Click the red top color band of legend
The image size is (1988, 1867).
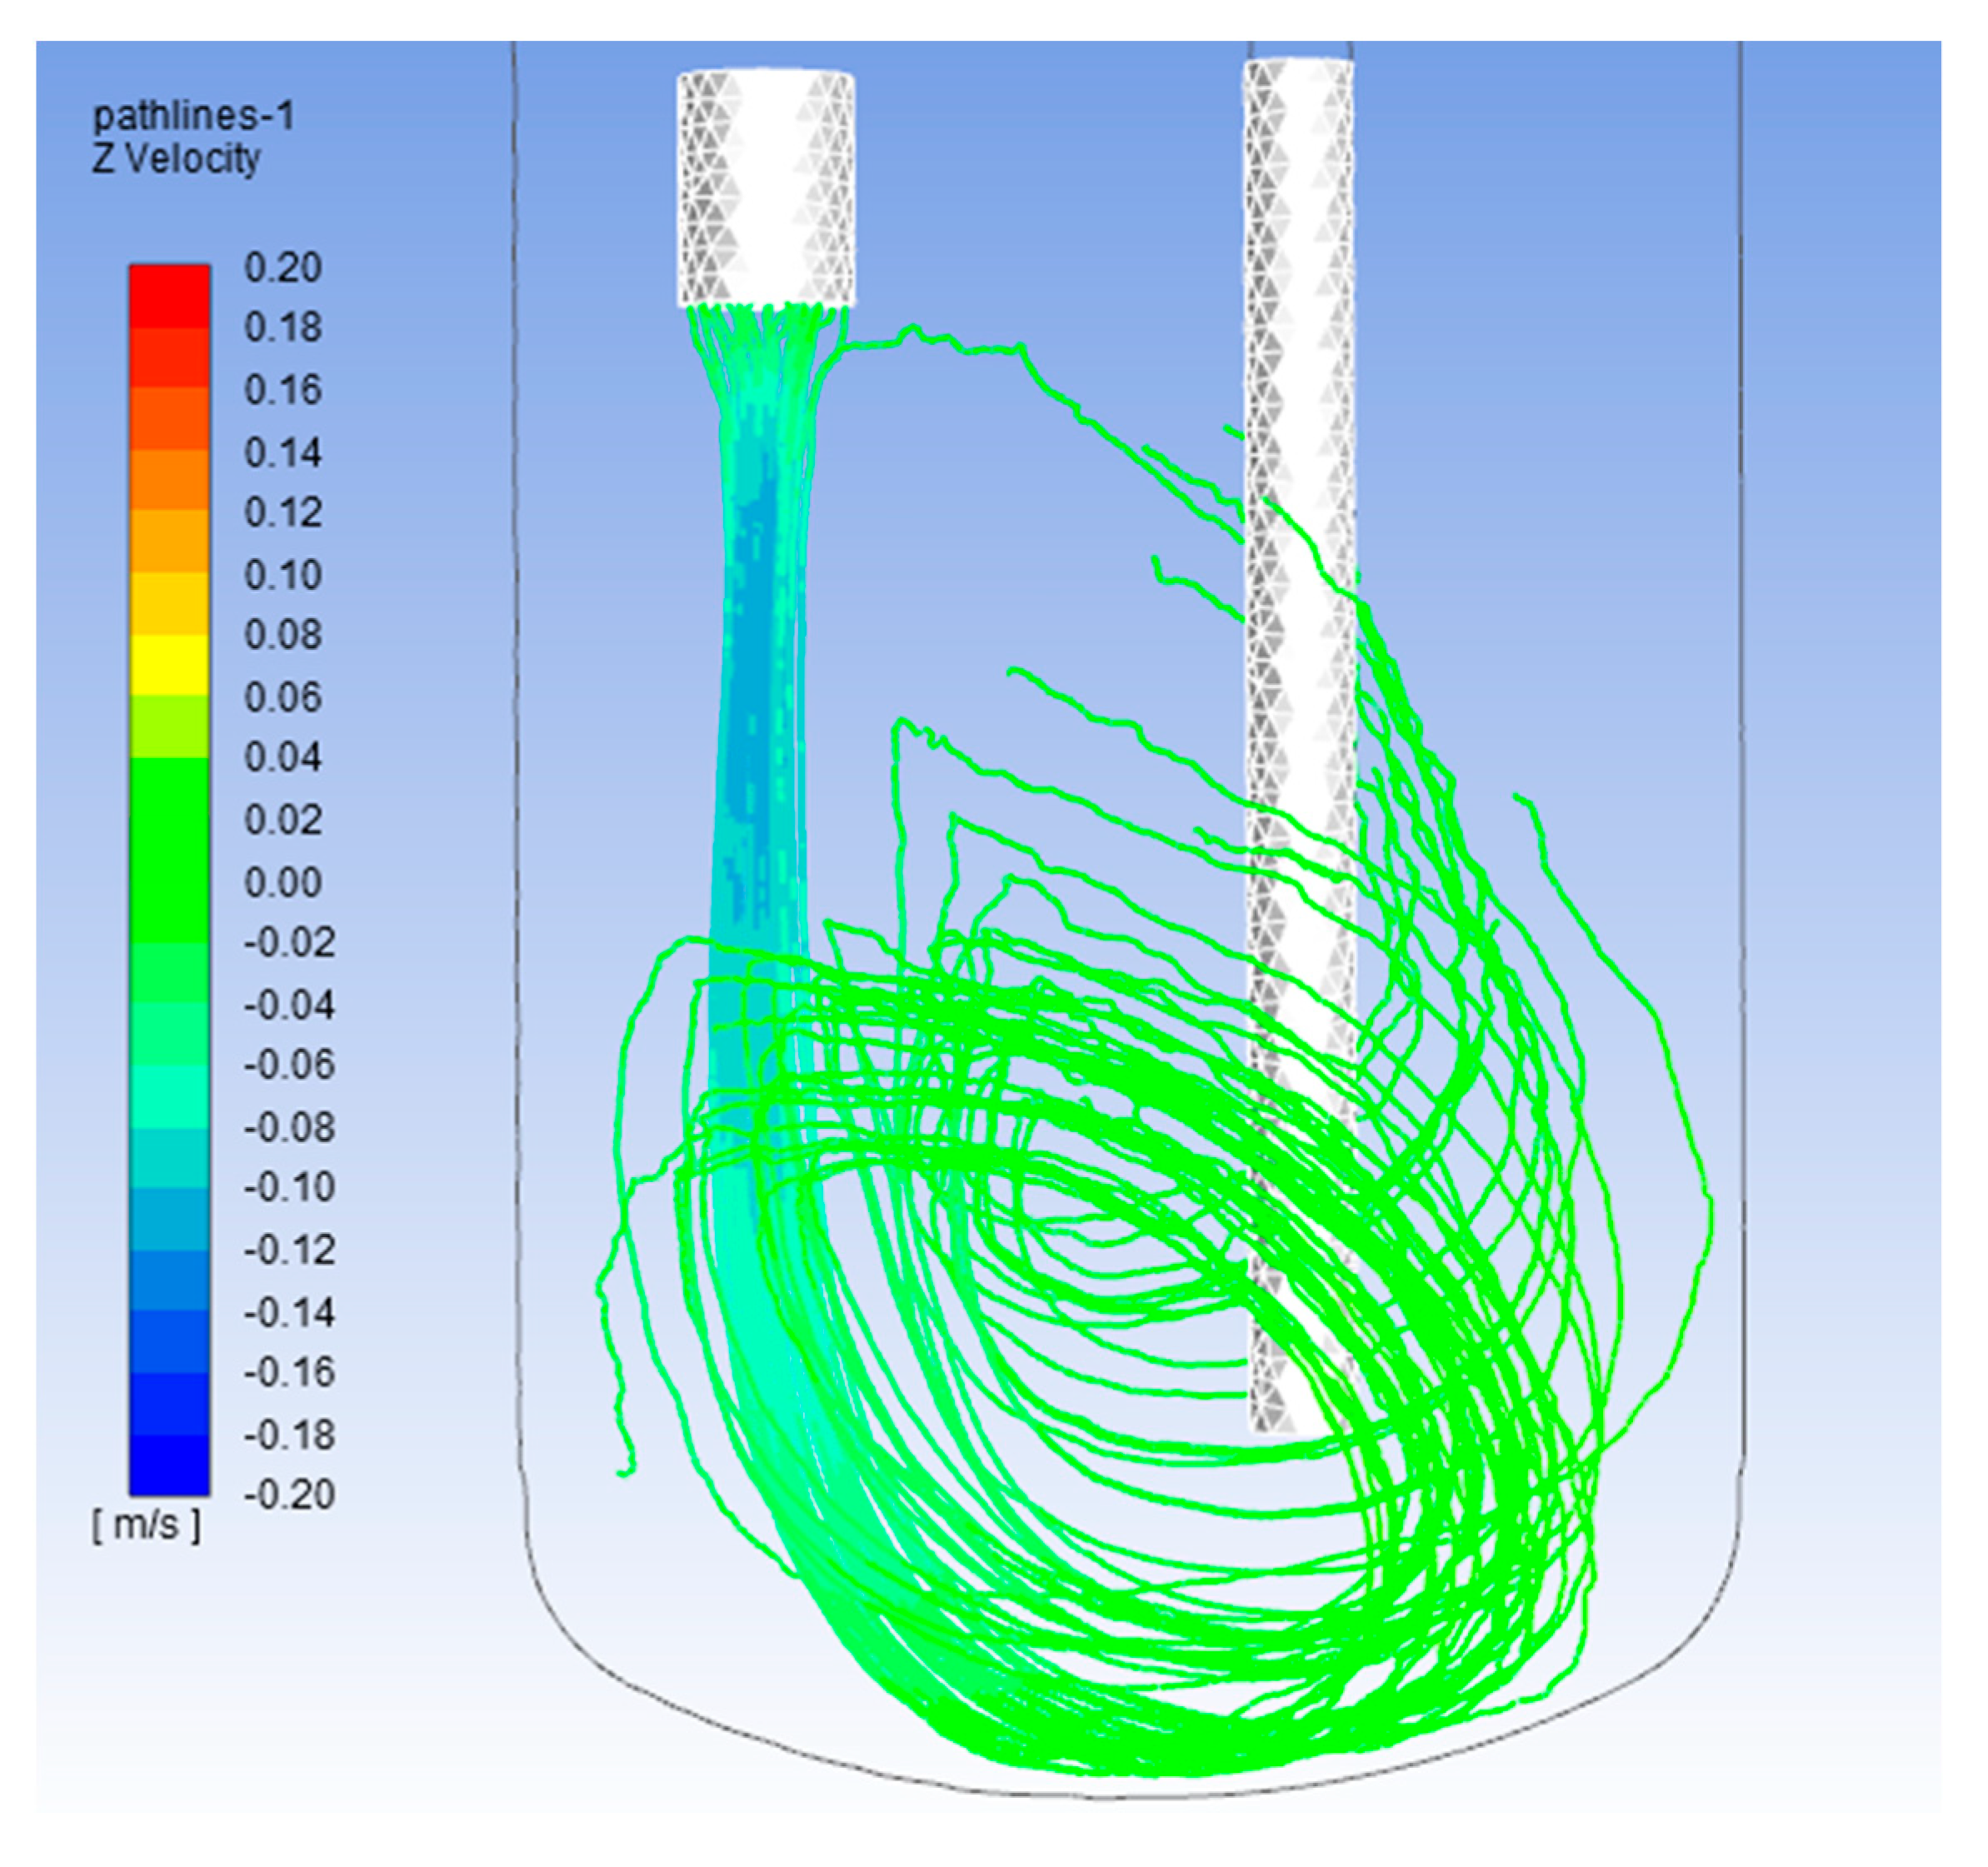[169, 296]
